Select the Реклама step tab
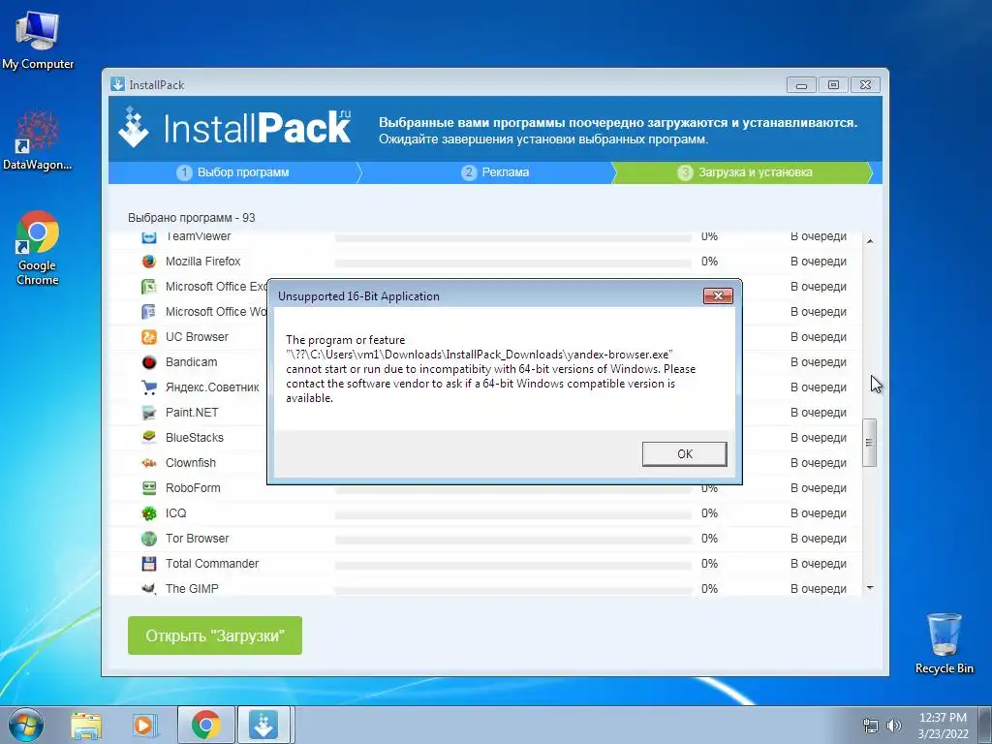This screenshot has height=744, width=992. click(496, 172)
